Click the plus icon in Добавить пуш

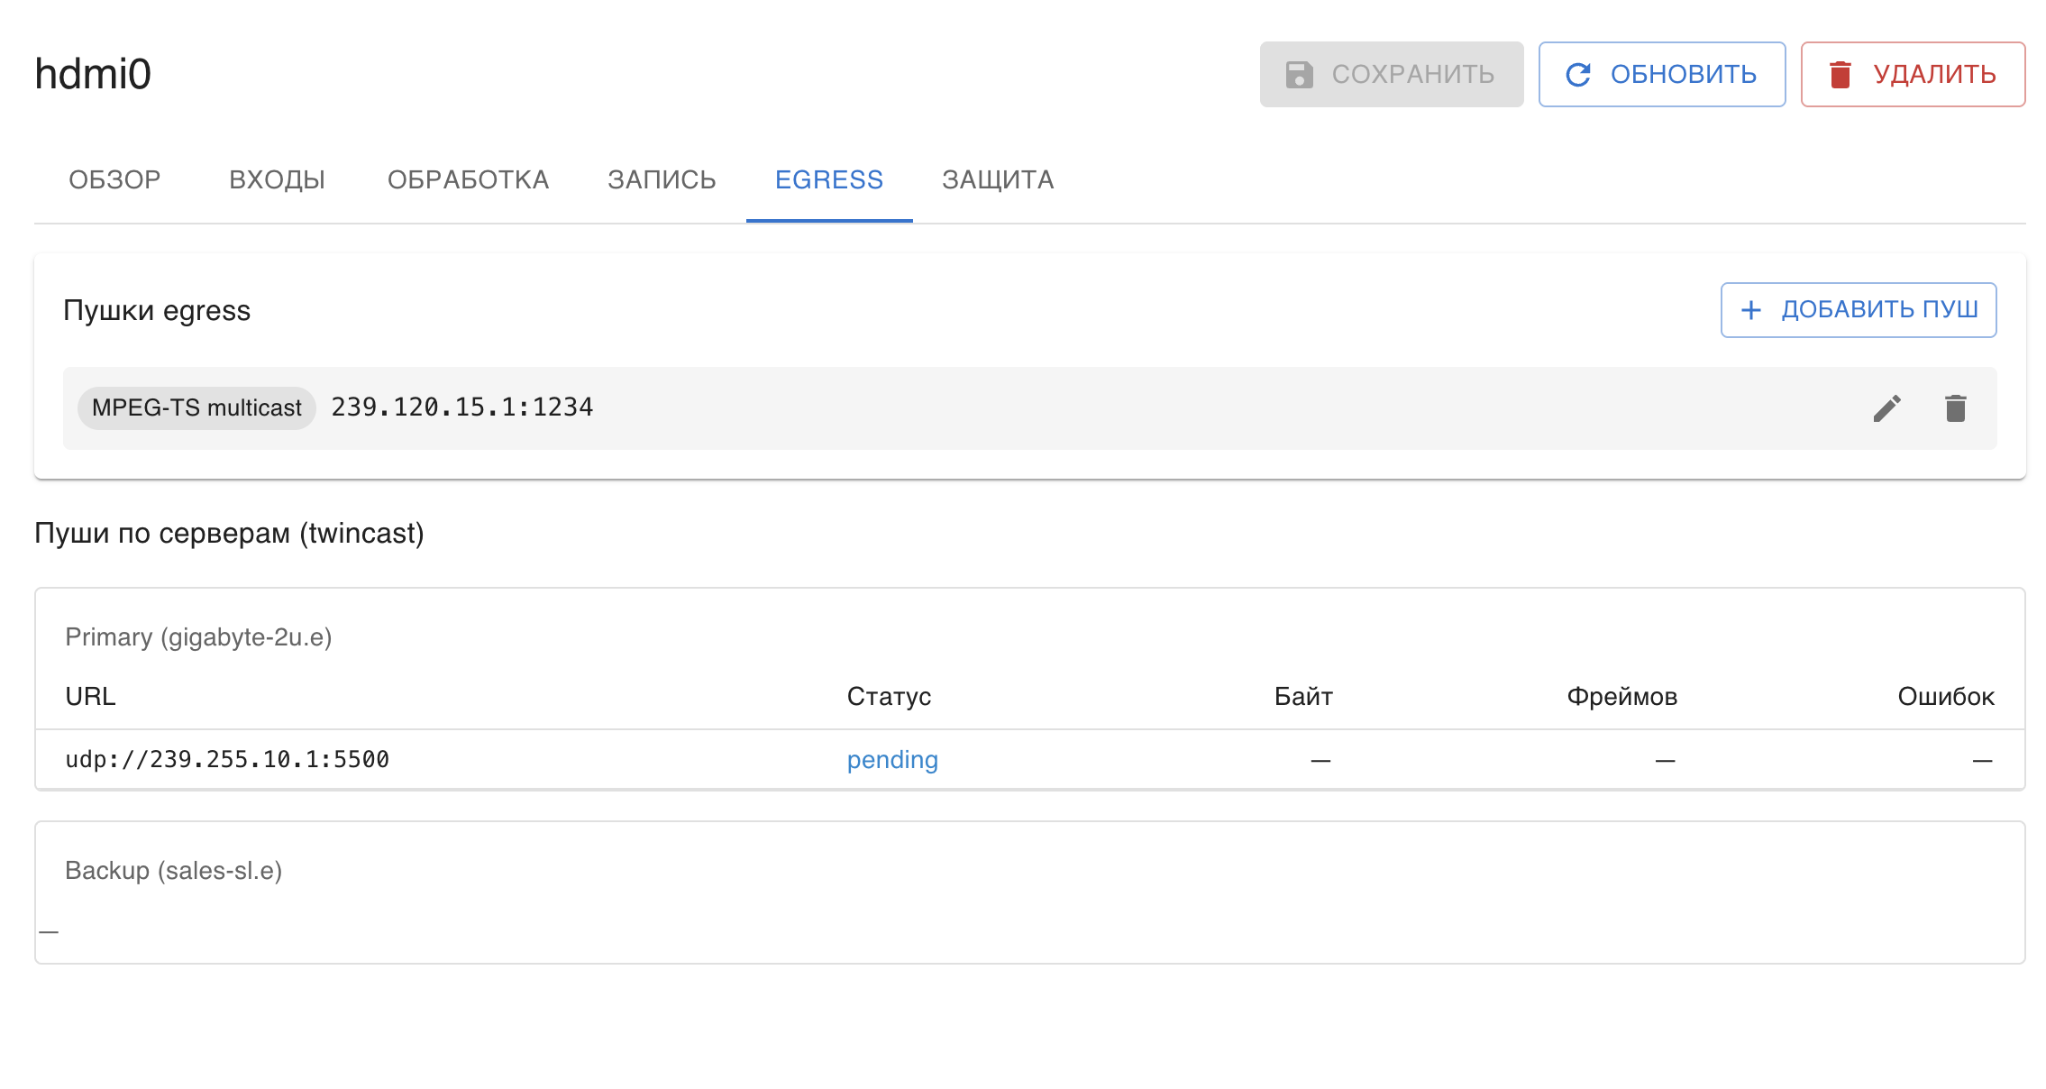pos(1750,310)
